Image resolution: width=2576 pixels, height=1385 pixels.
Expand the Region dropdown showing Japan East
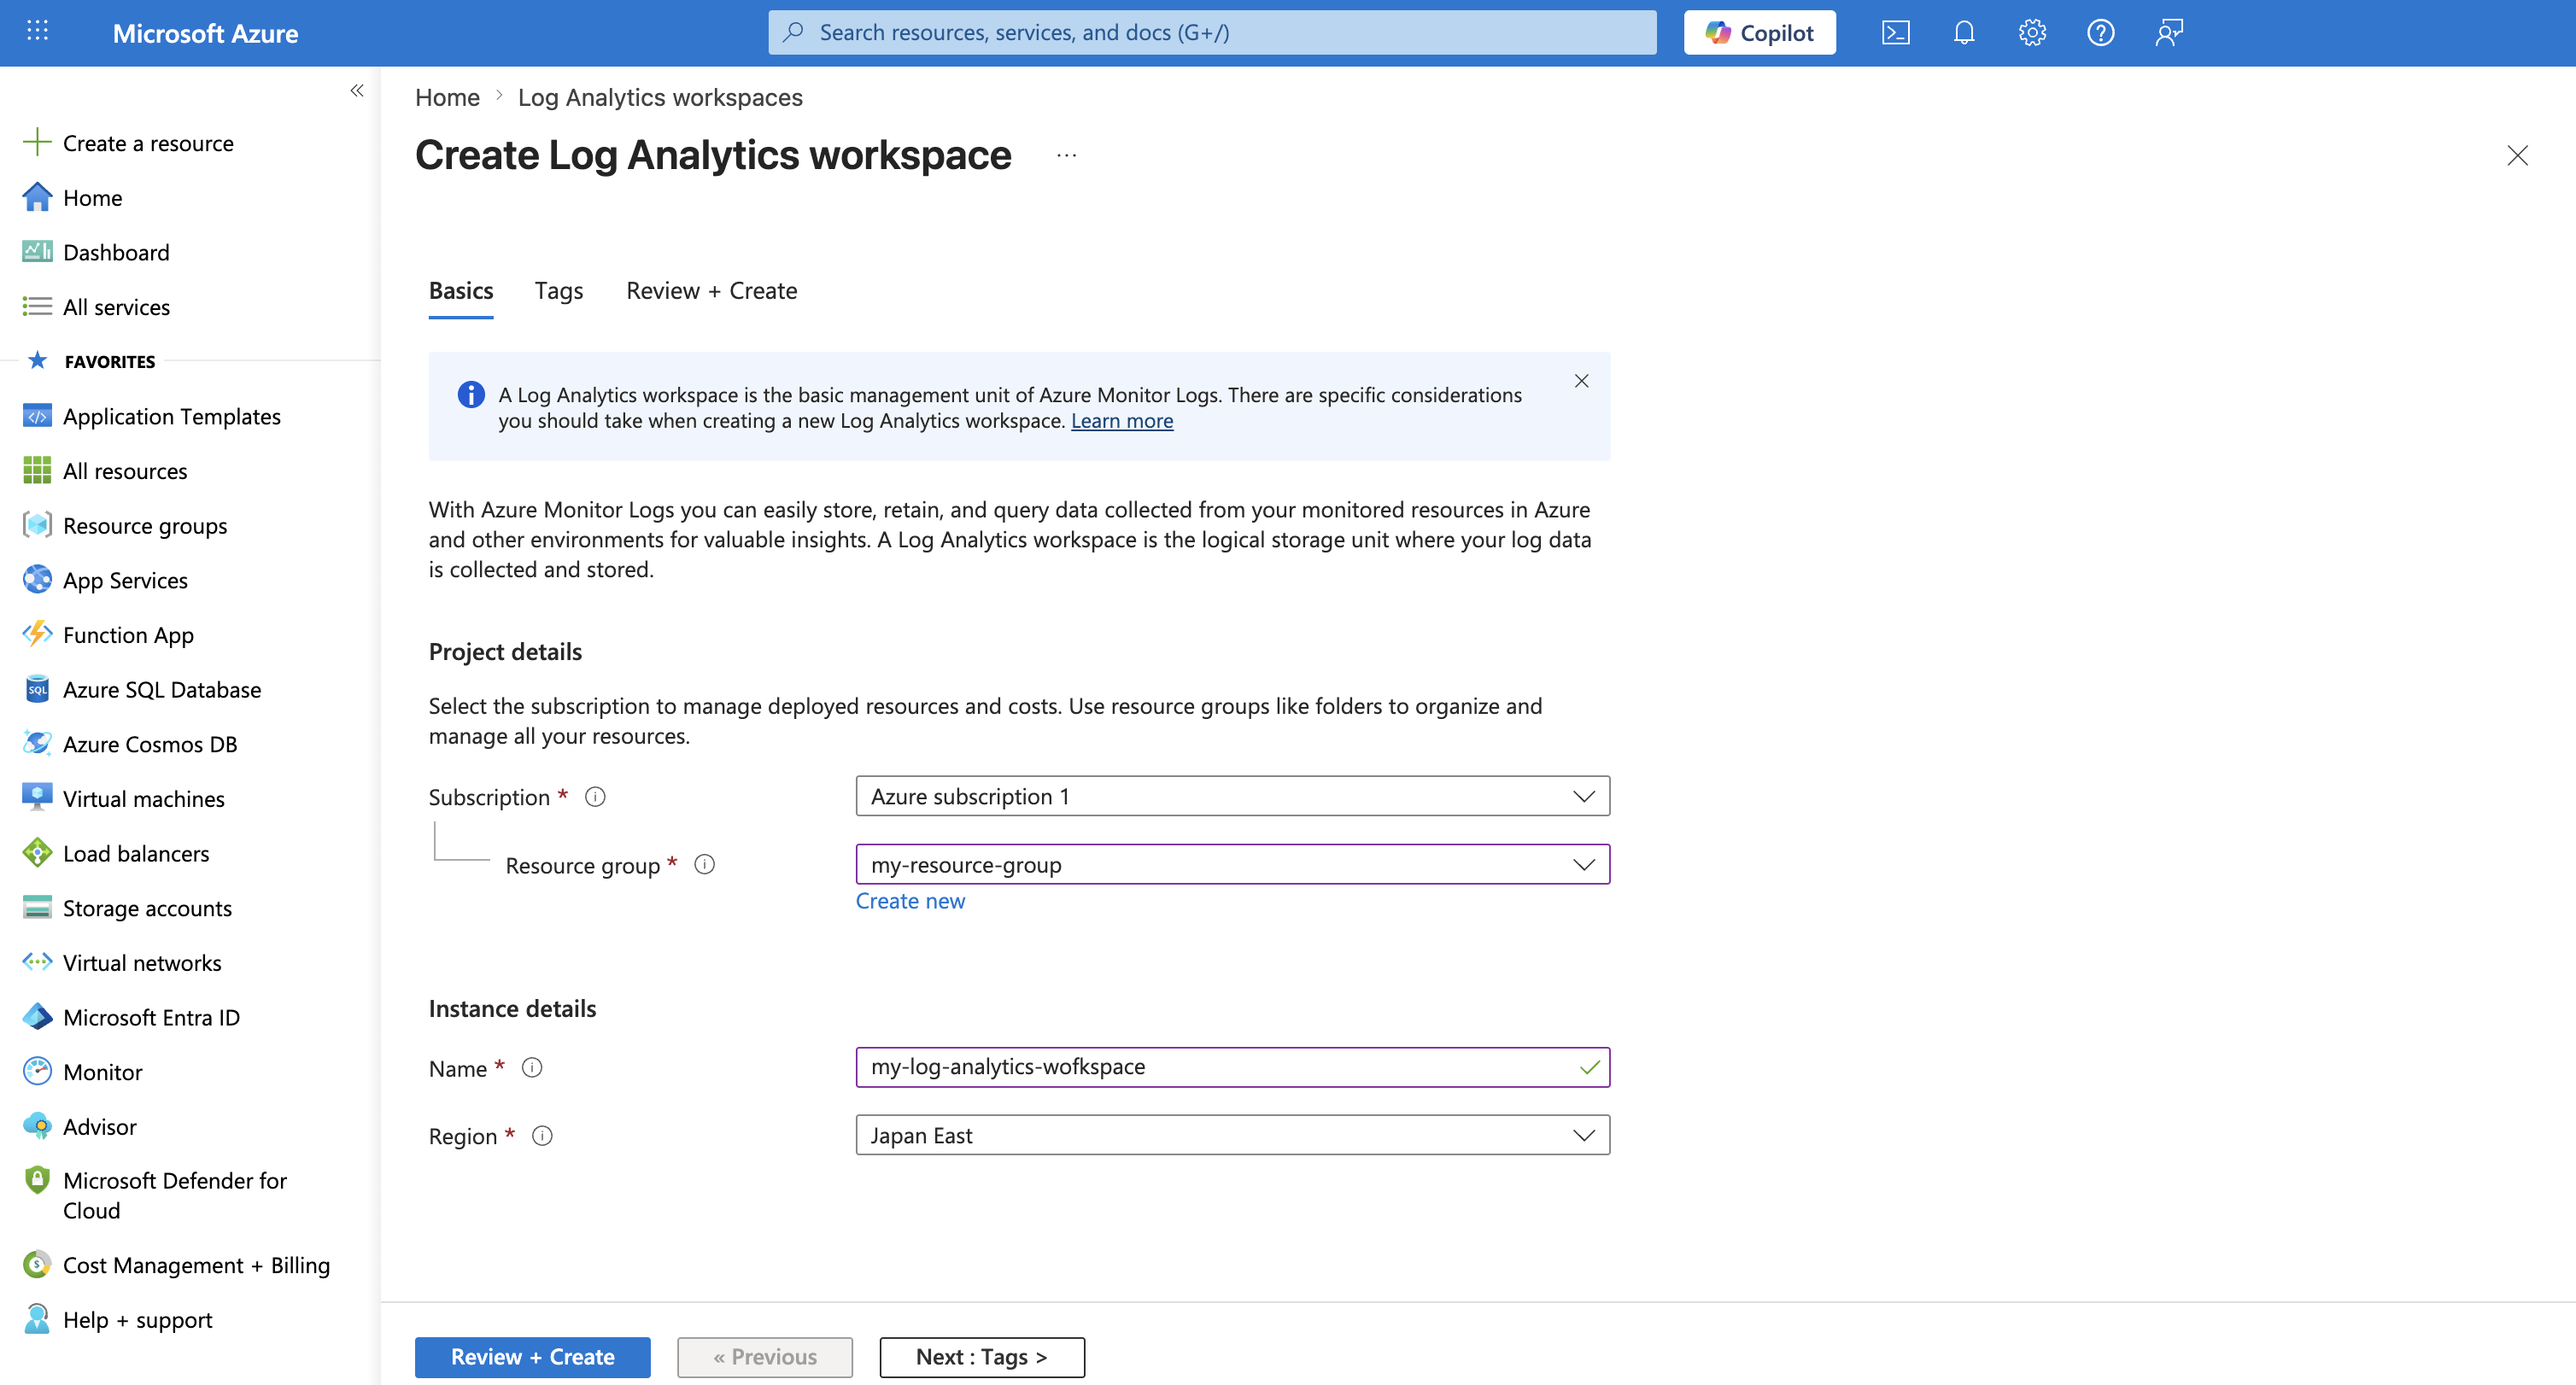pos(1232,1135)
